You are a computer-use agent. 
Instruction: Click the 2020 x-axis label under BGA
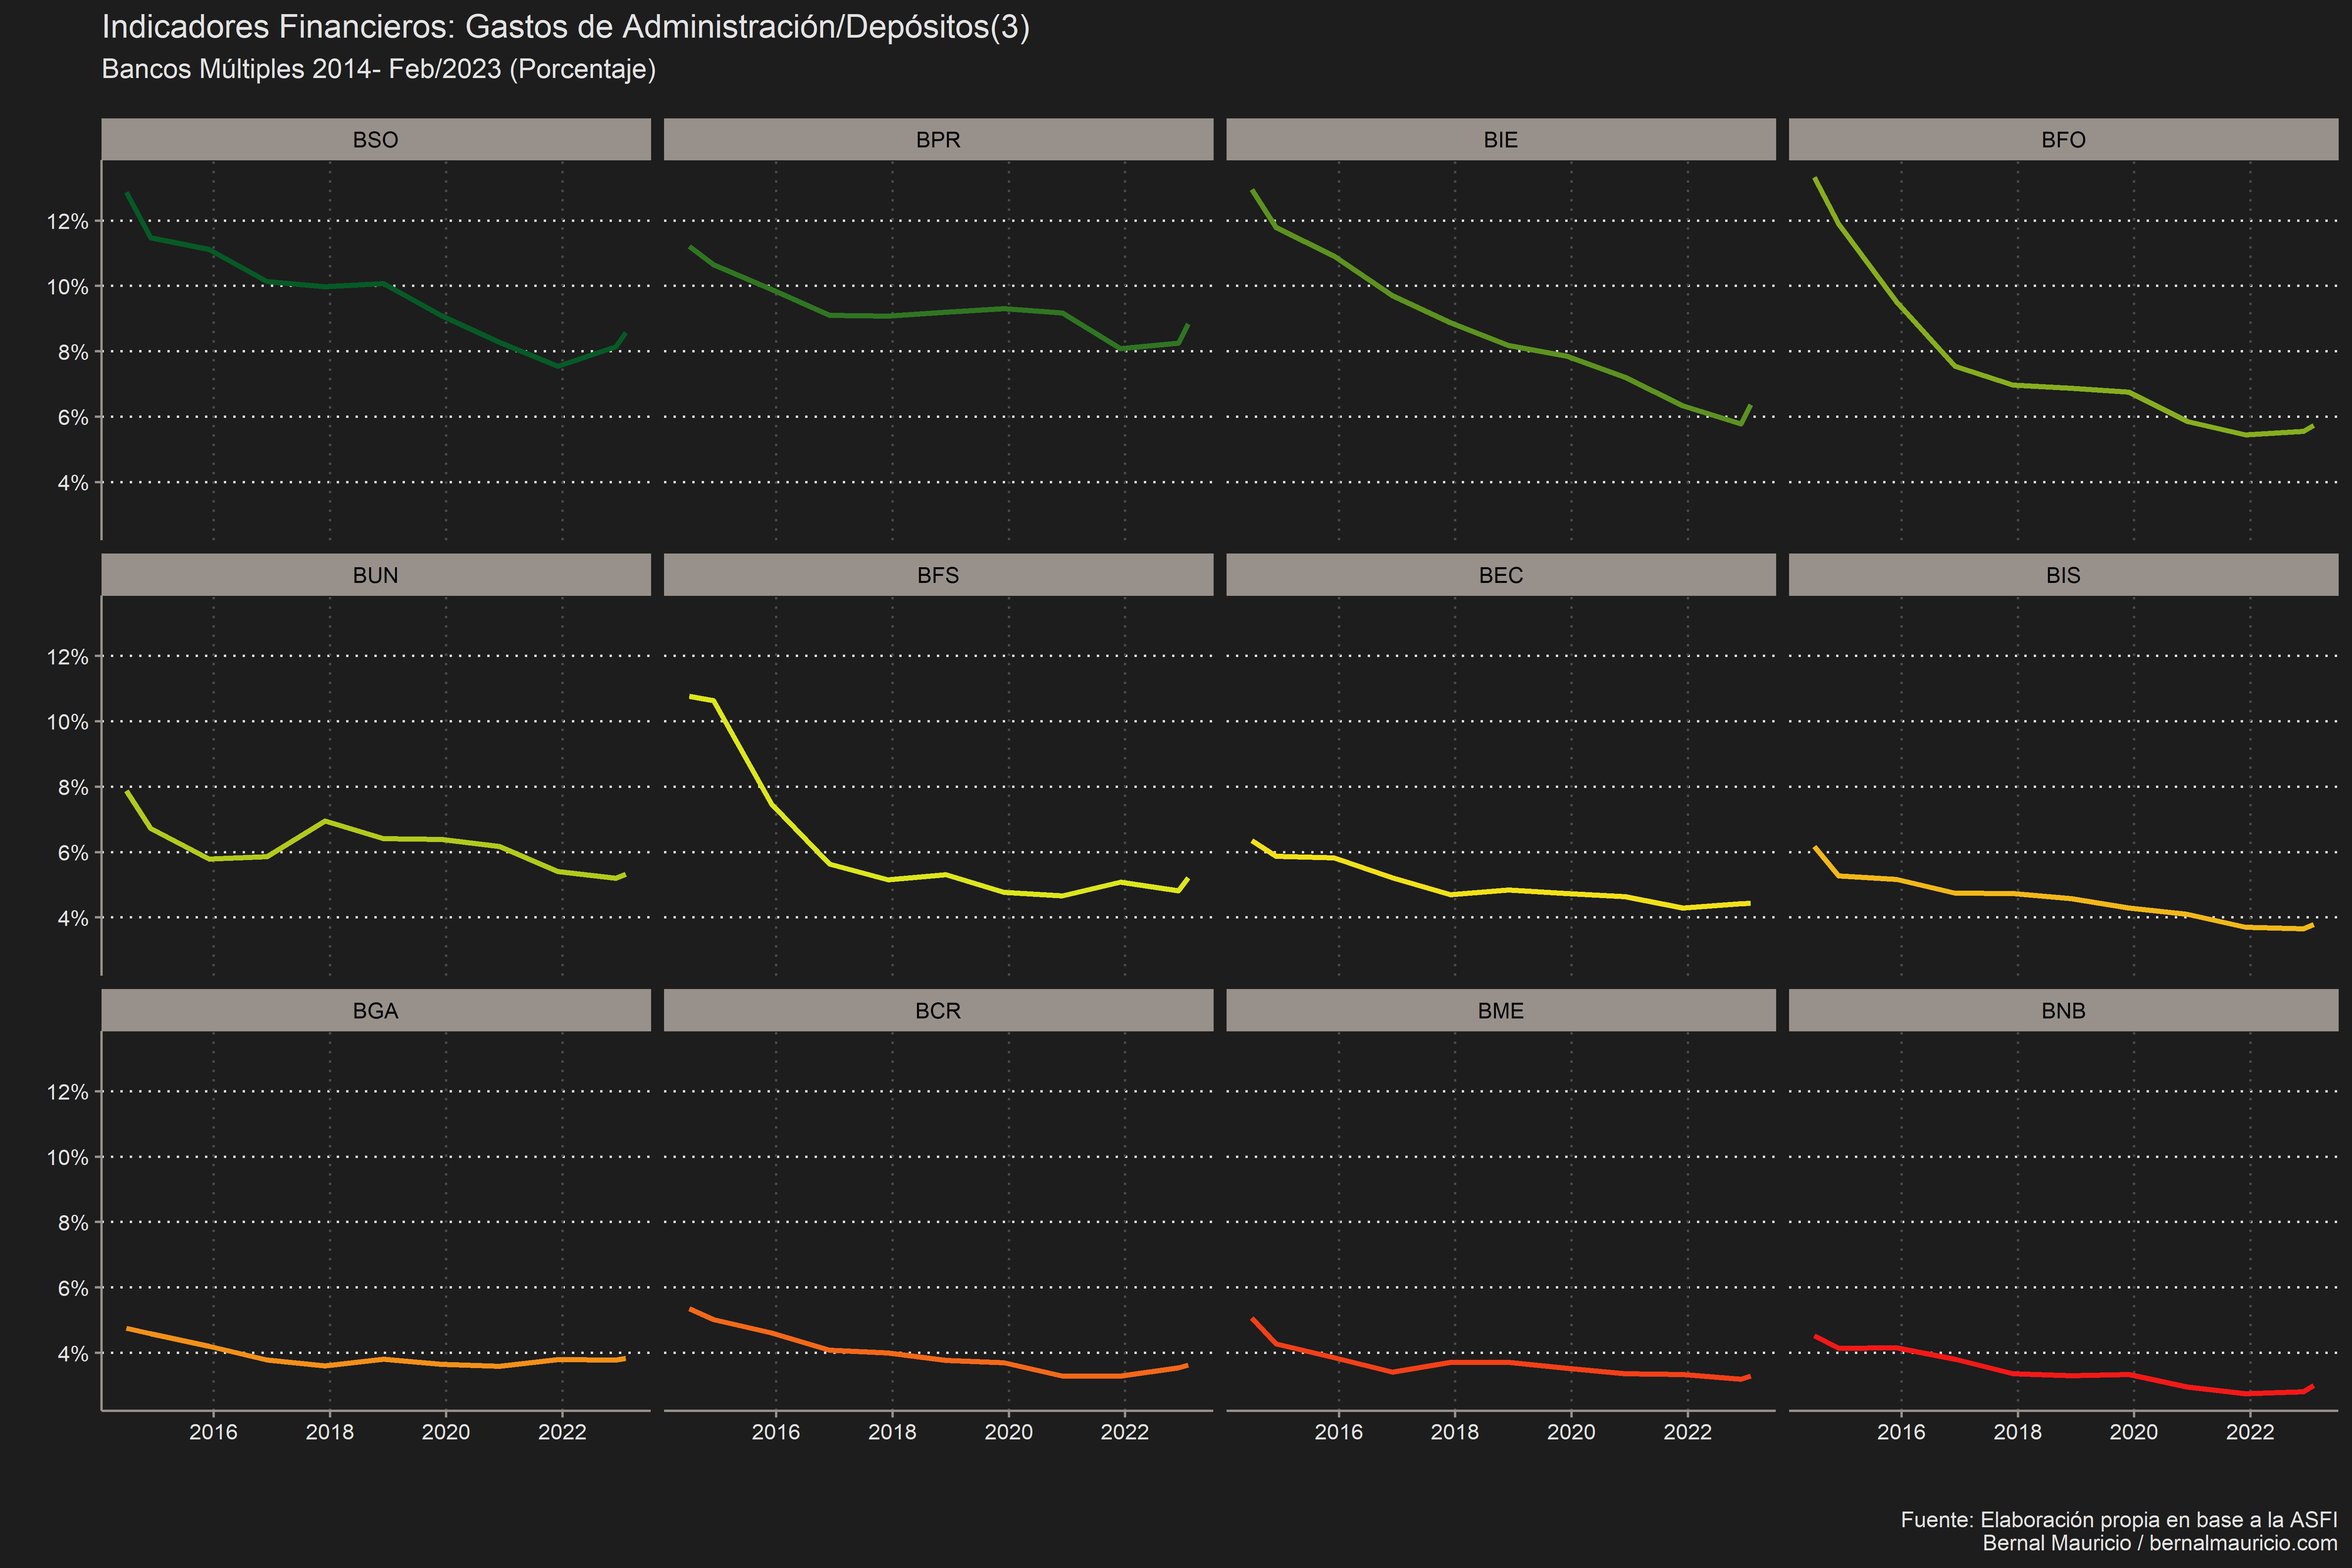446,1432
